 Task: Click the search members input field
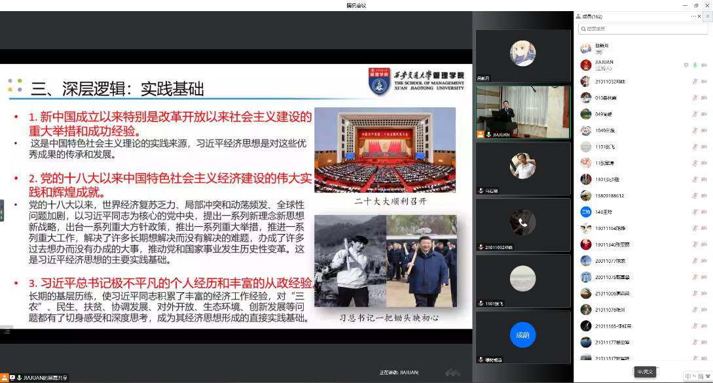pos(642,28)
